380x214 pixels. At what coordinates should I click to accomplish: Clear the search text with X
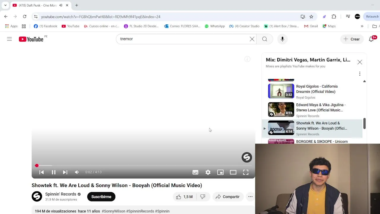(x=252, y=39)
